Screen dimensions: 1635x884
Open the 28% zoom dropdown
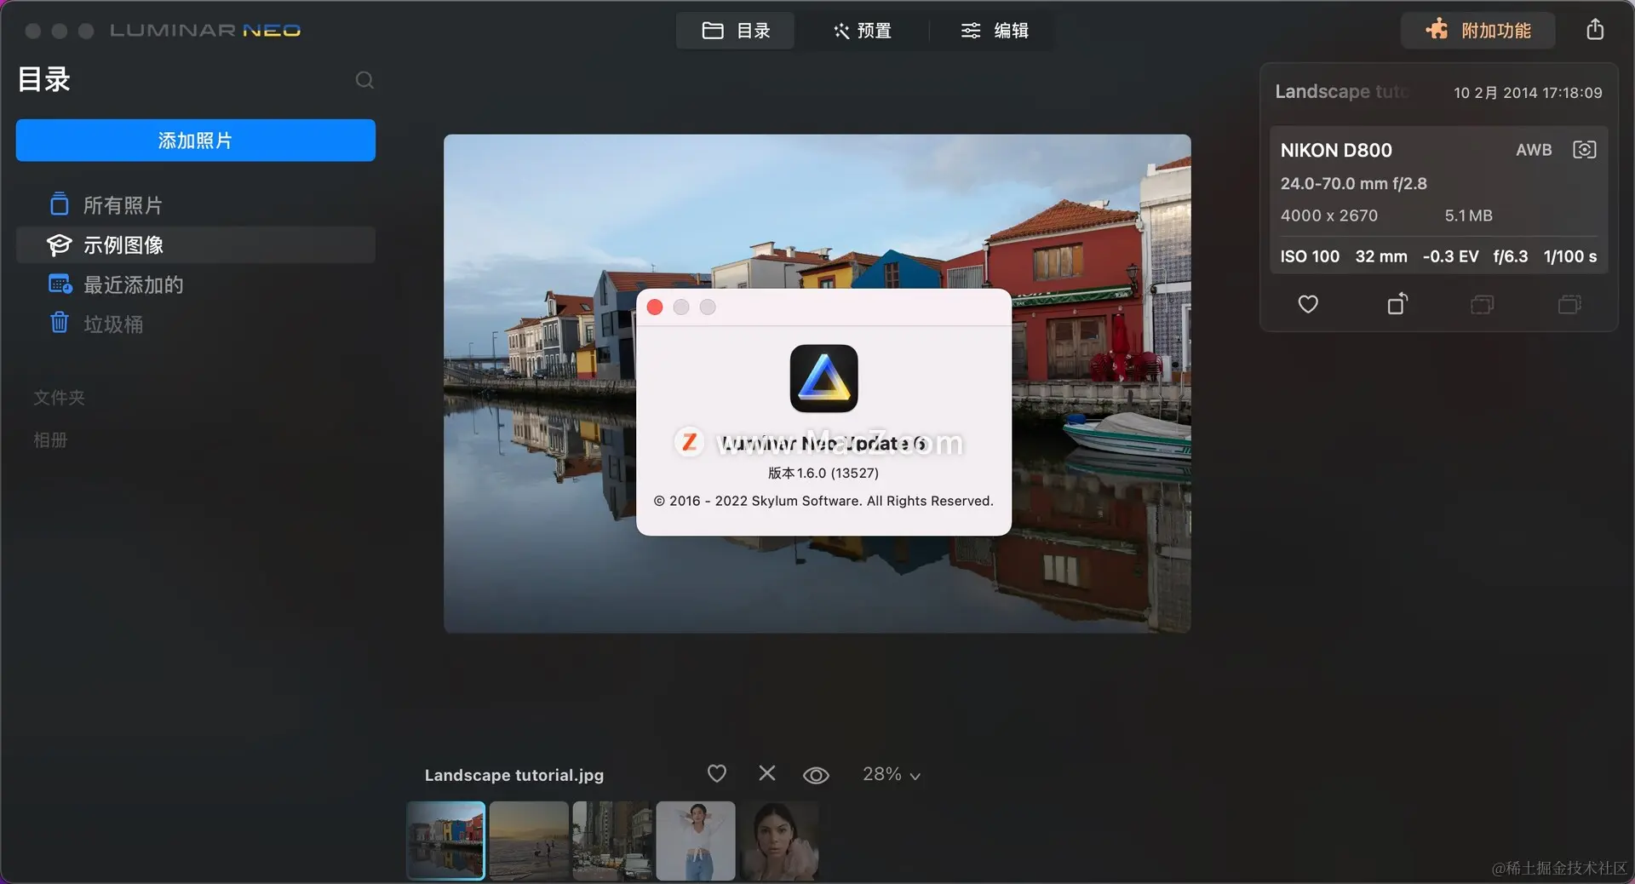pos(892,774)
